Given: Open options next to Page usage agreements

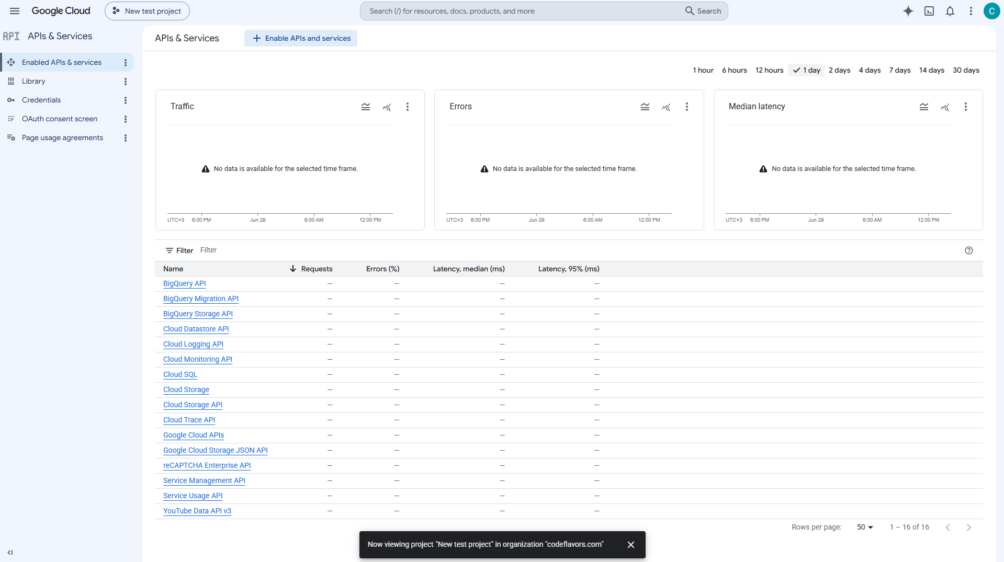Looking at the screenshot, I should 126,138.
